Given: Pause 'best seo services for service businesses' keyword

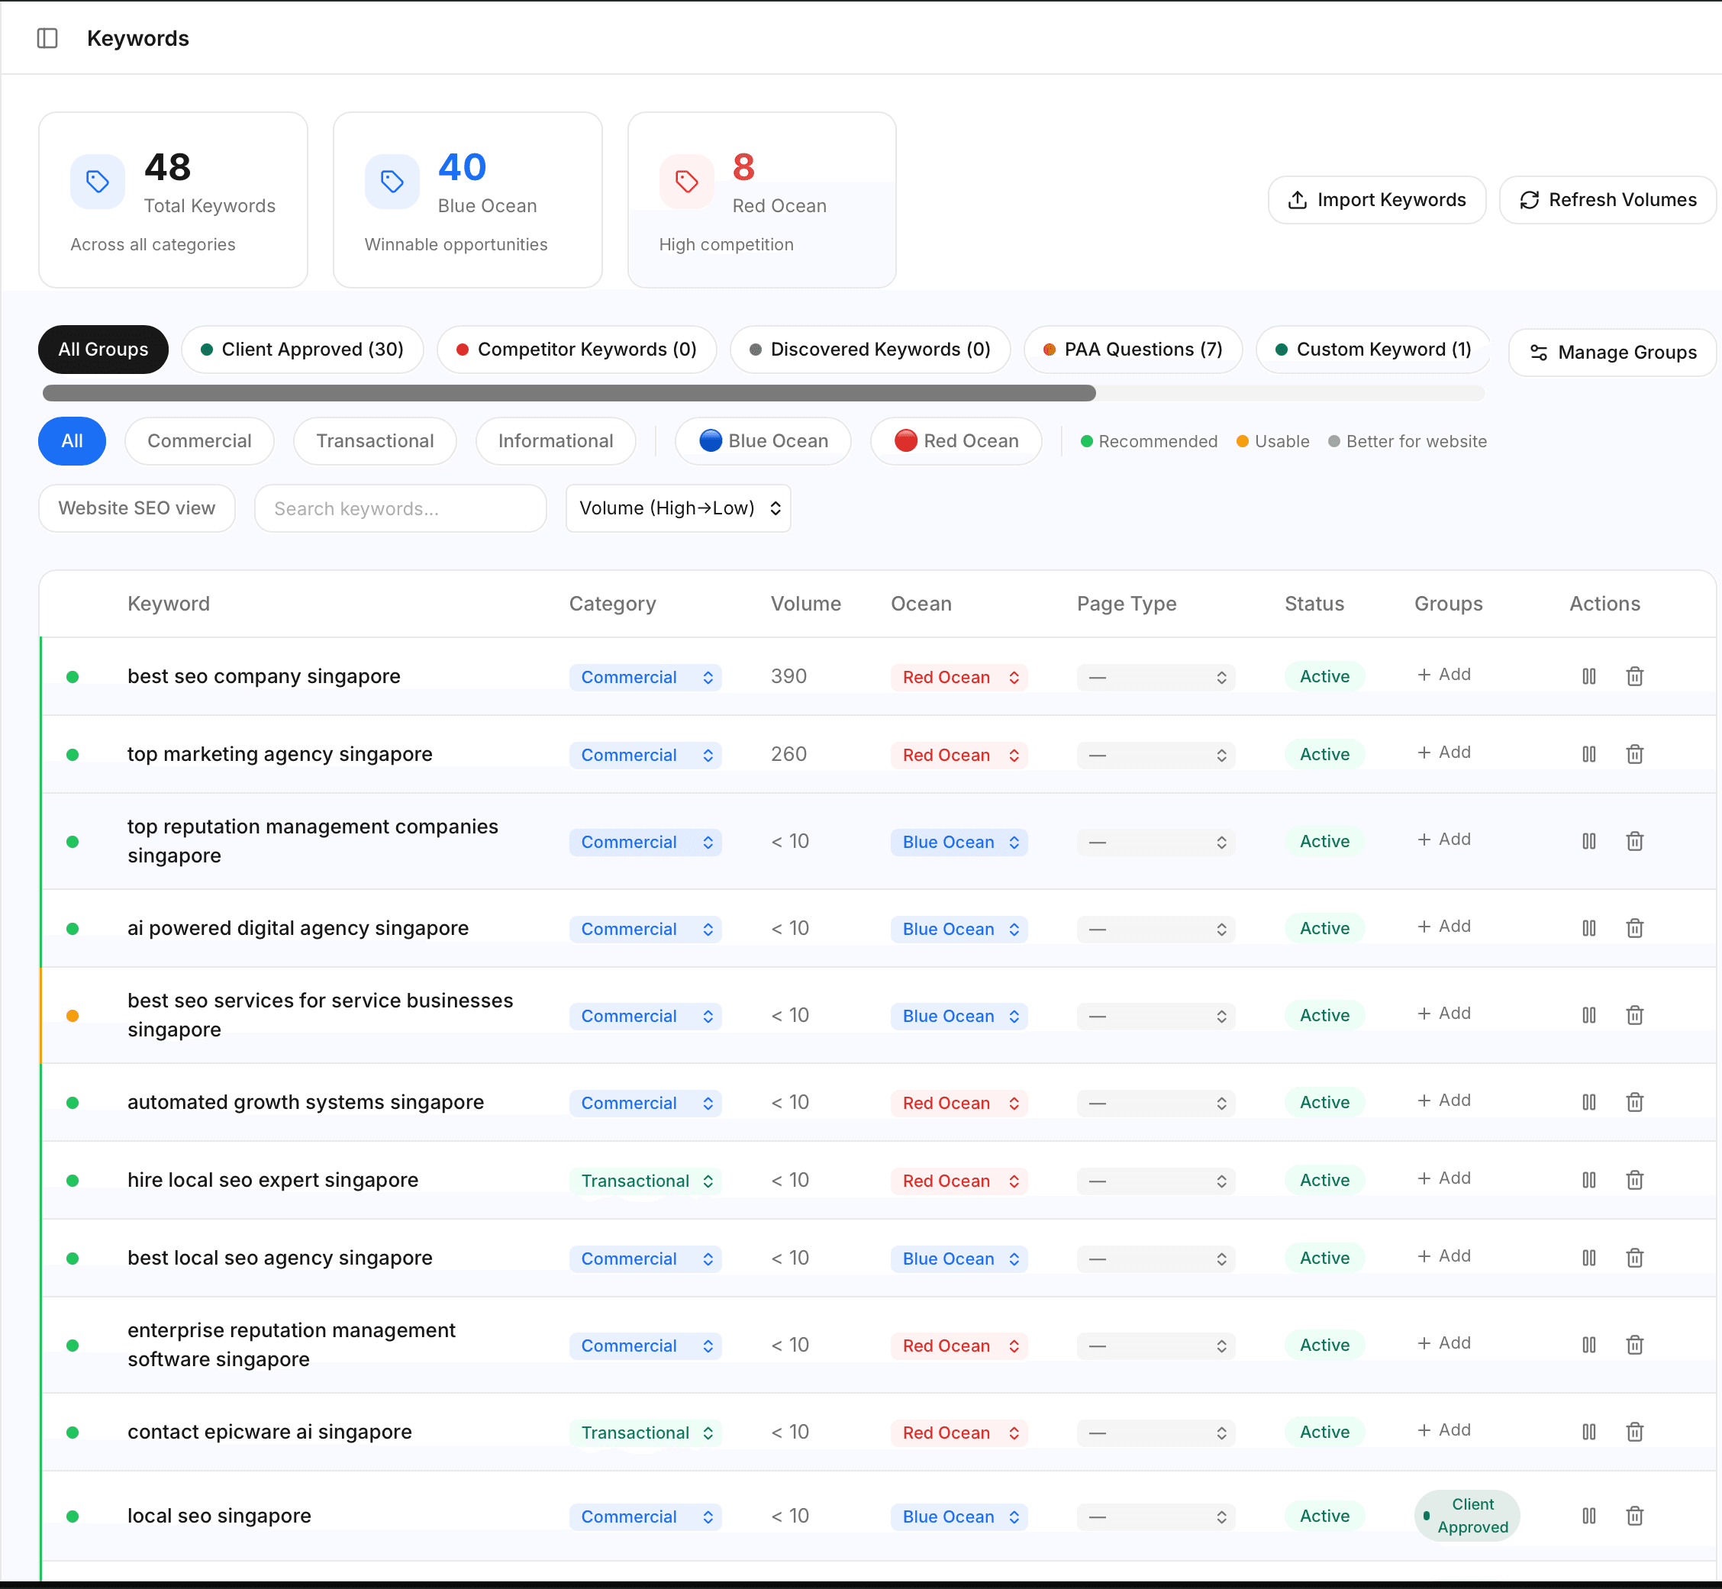Looking at the screenshot, I should [1588, 1014].
